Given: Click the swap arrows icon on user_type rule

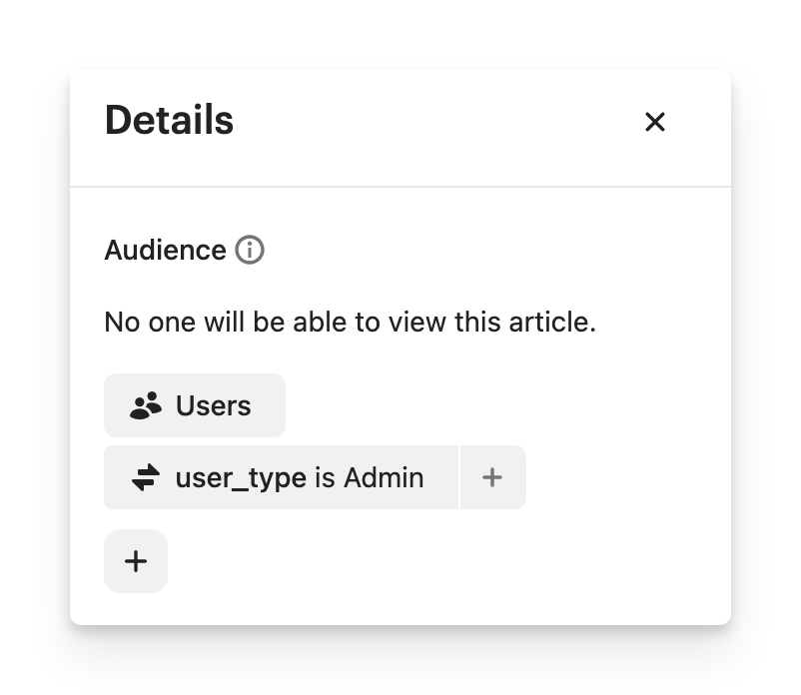Looking at the screenshot, I should click(145, 478).
